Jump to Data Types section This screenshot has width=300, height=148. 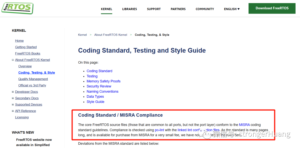click(95, 97)
